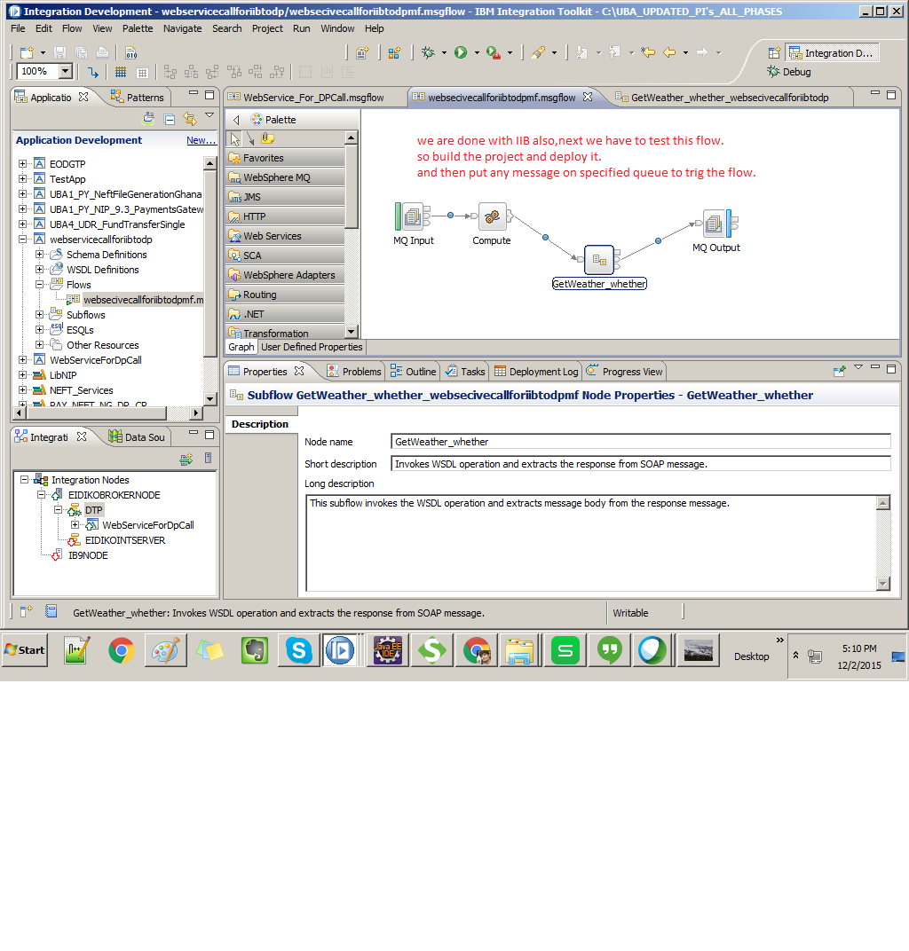Switch to the Deployment Log tab

pyautogui.click(x=539, y=371)
